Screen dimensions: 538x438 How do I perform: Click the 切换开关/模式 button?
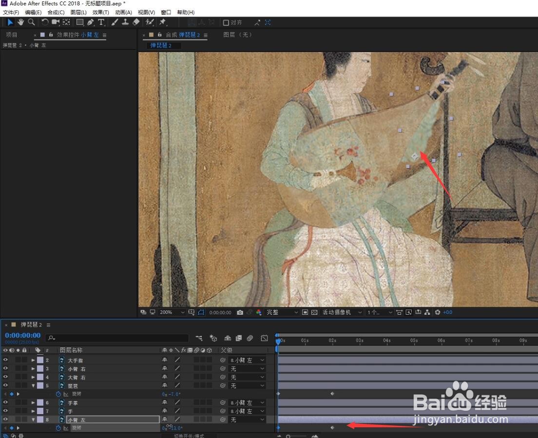[x=189, y=436]
